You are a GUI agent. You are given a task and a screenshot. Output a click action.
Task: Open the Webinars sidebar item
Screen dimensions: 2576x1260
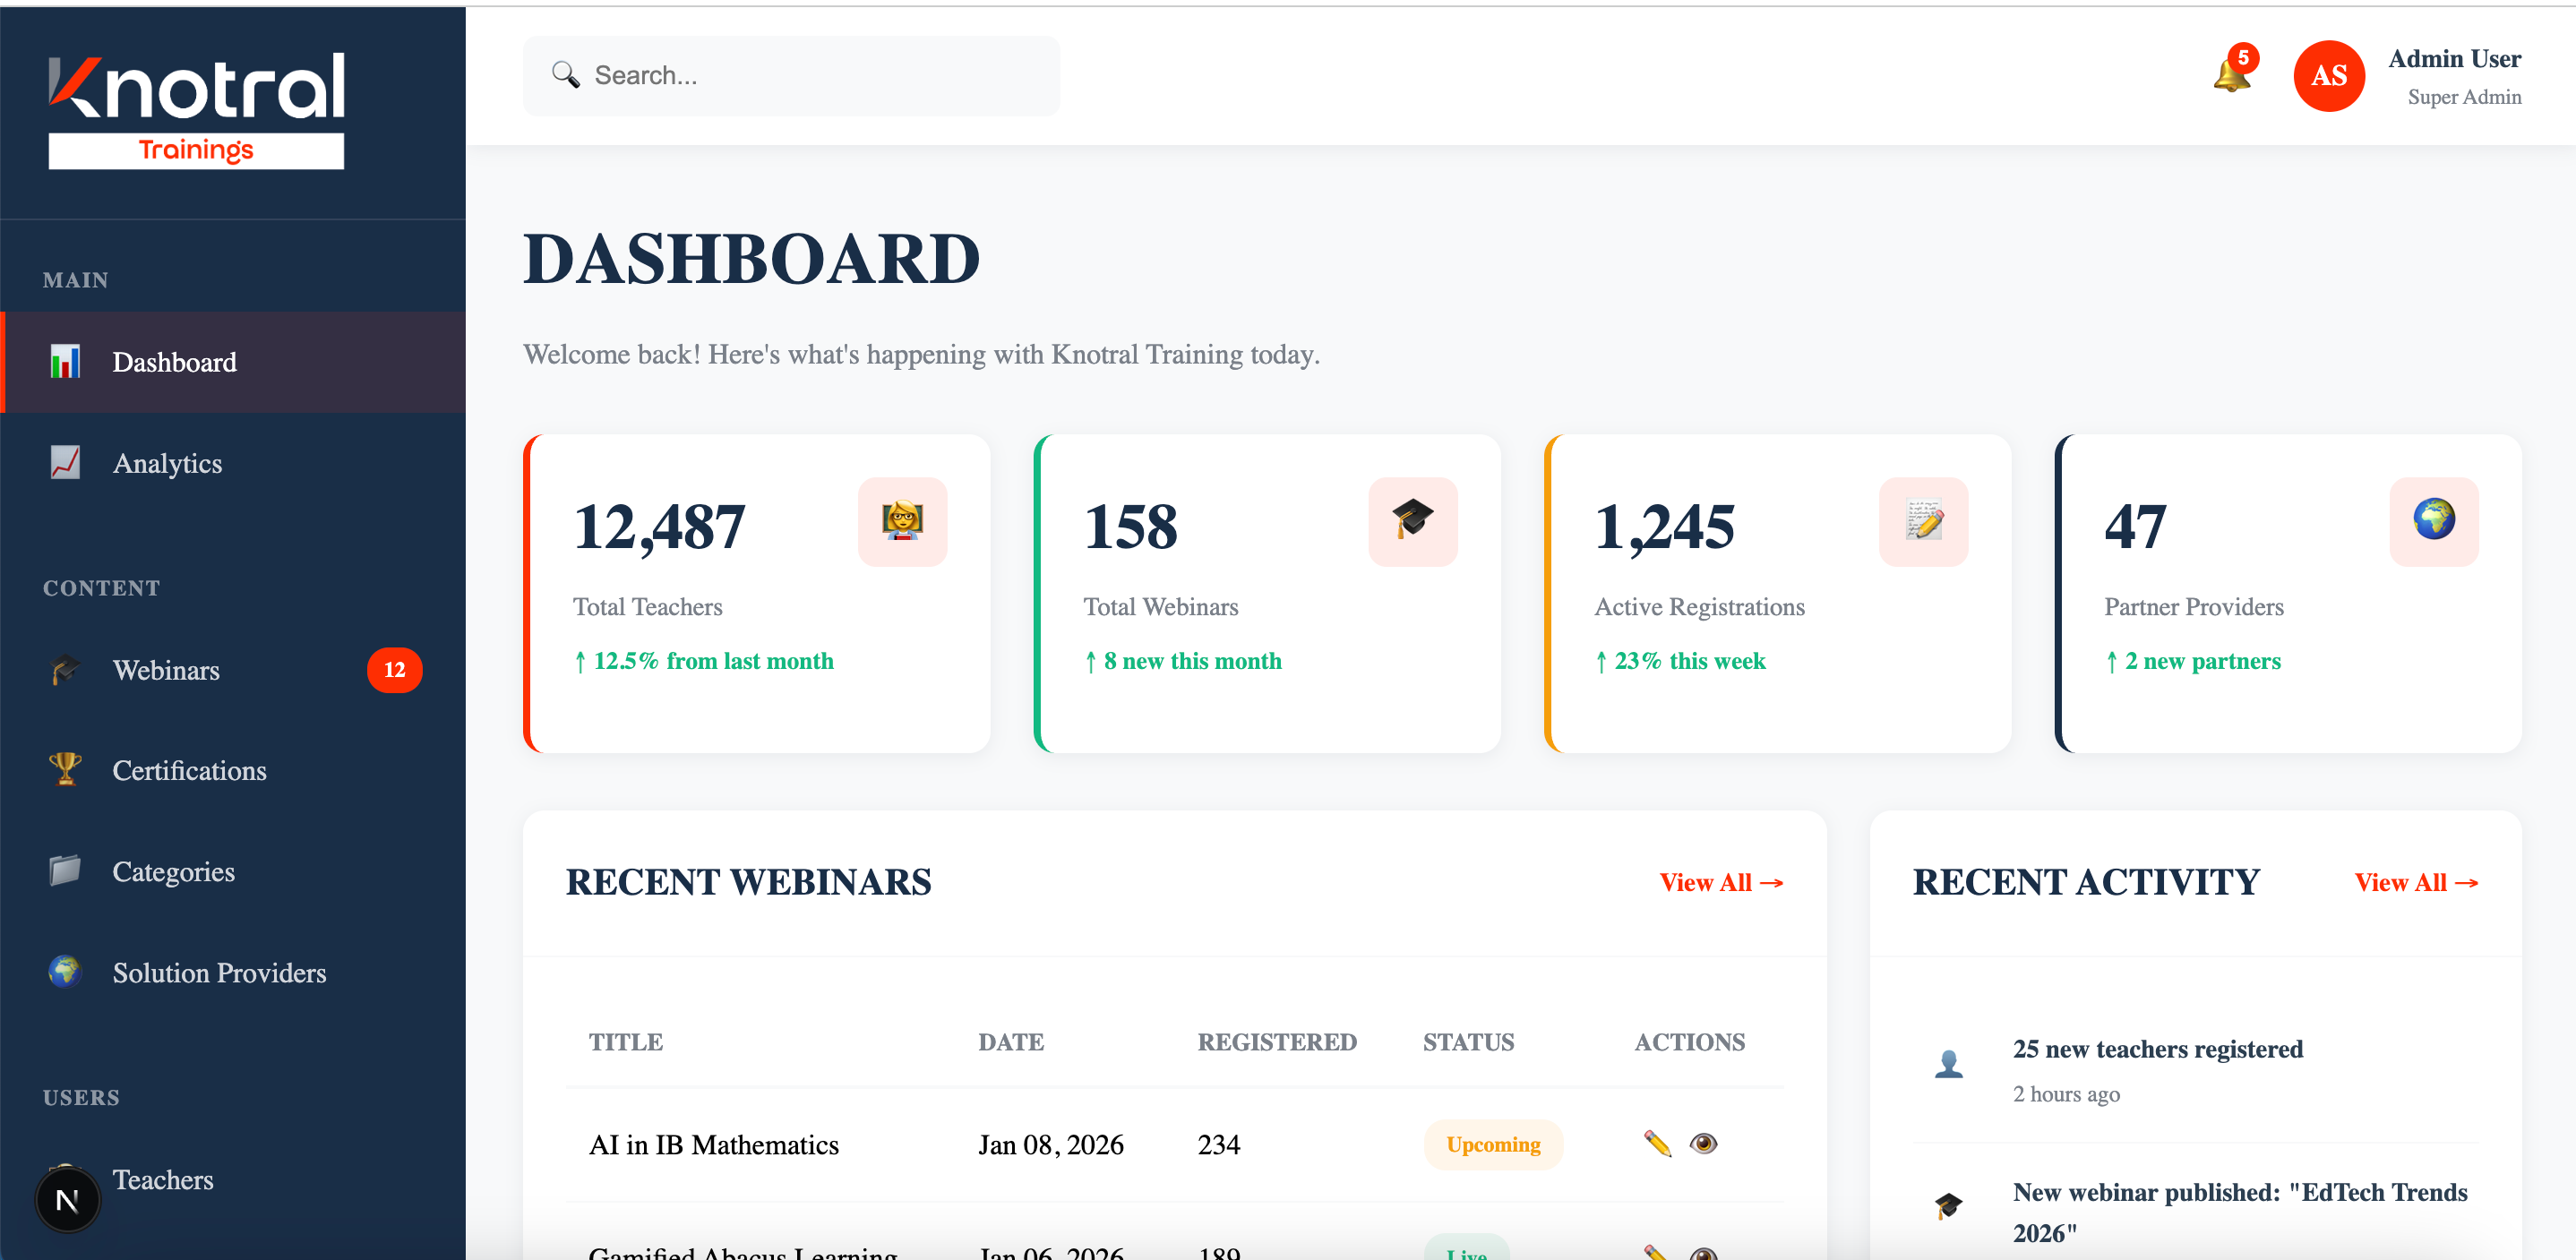pos(166,670)
